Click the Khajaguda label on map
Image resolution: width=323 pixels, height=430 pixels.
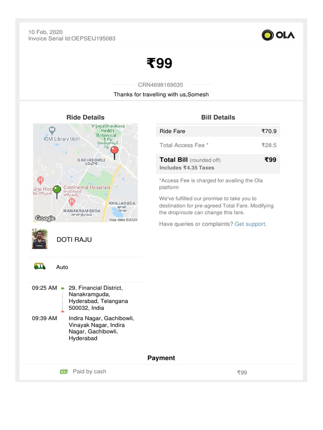coord(122,203)
